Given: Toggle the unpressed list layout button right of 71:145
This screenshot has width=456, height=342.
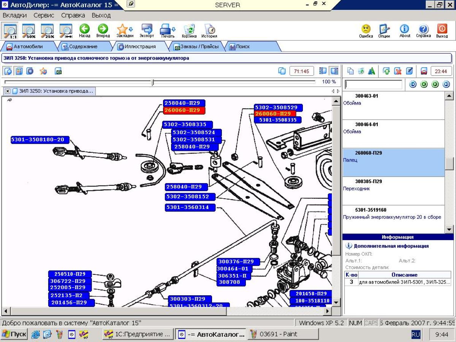Looking at the screenshot, I should [x=323, y=71].
